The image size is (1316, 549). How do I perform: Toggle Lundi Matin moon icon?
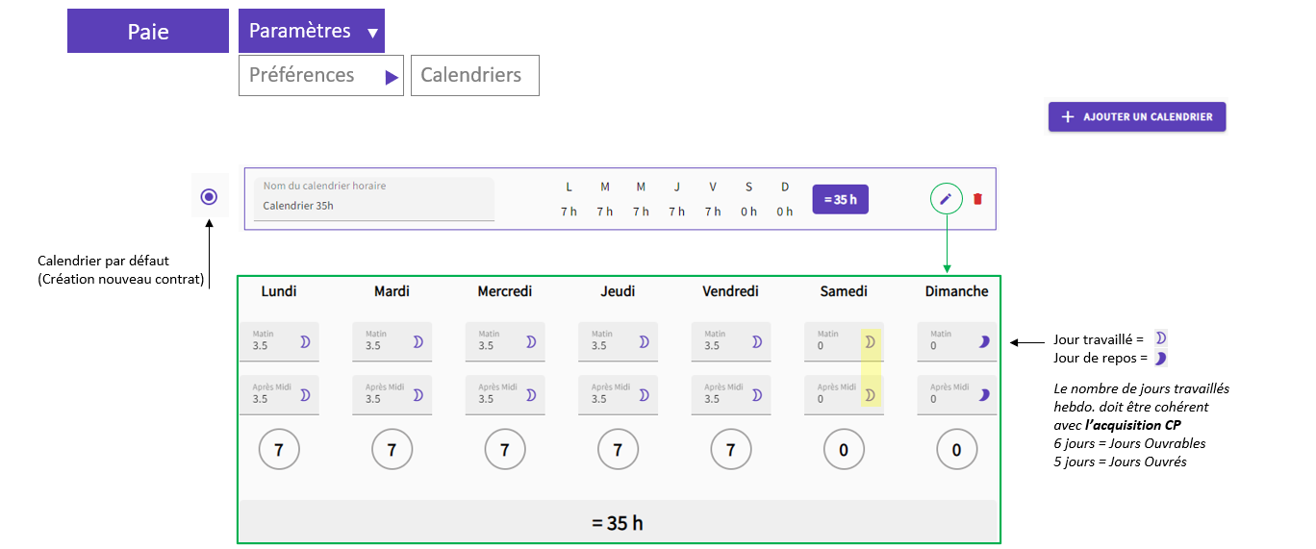coord(305,341)
